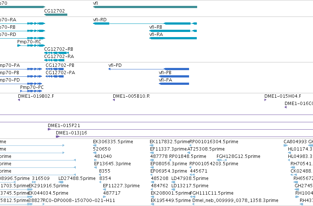
Task: Click EST CA804993
Action: pos(295,142)
